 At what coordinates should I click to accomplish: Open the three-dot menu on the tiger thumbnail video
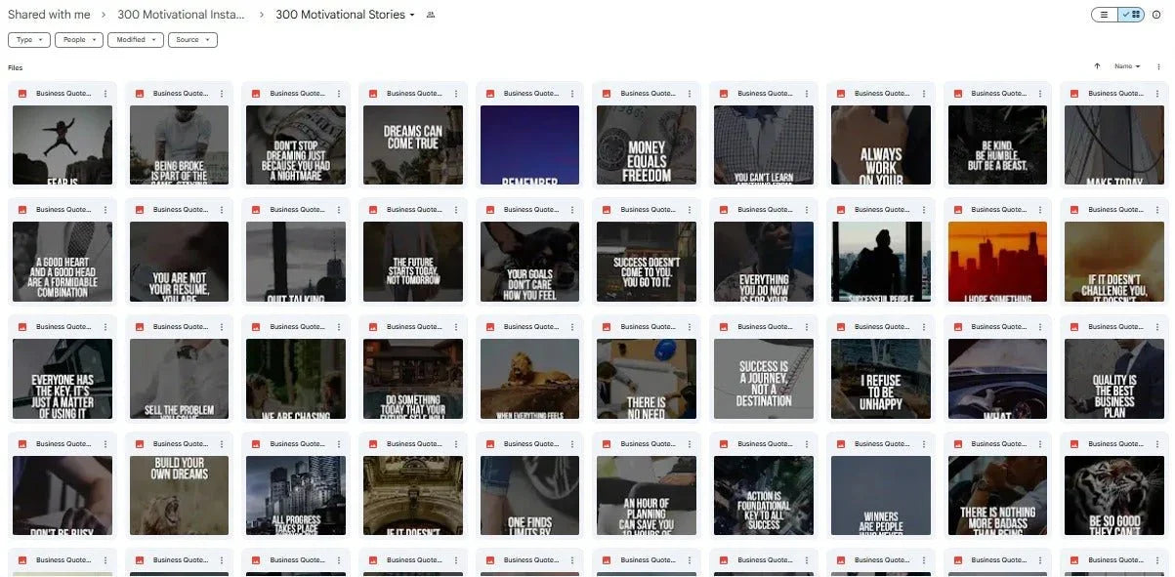pyautogui.click(x=1157, y=443)
